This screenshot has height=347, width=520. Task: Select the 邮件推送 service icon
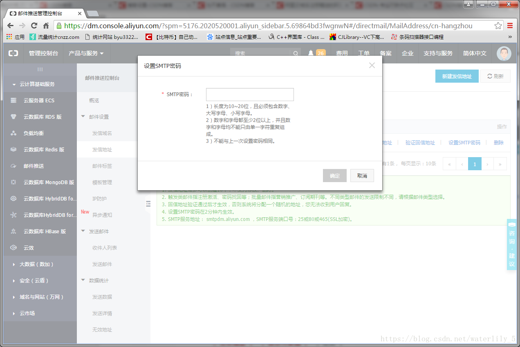[13, 166]
